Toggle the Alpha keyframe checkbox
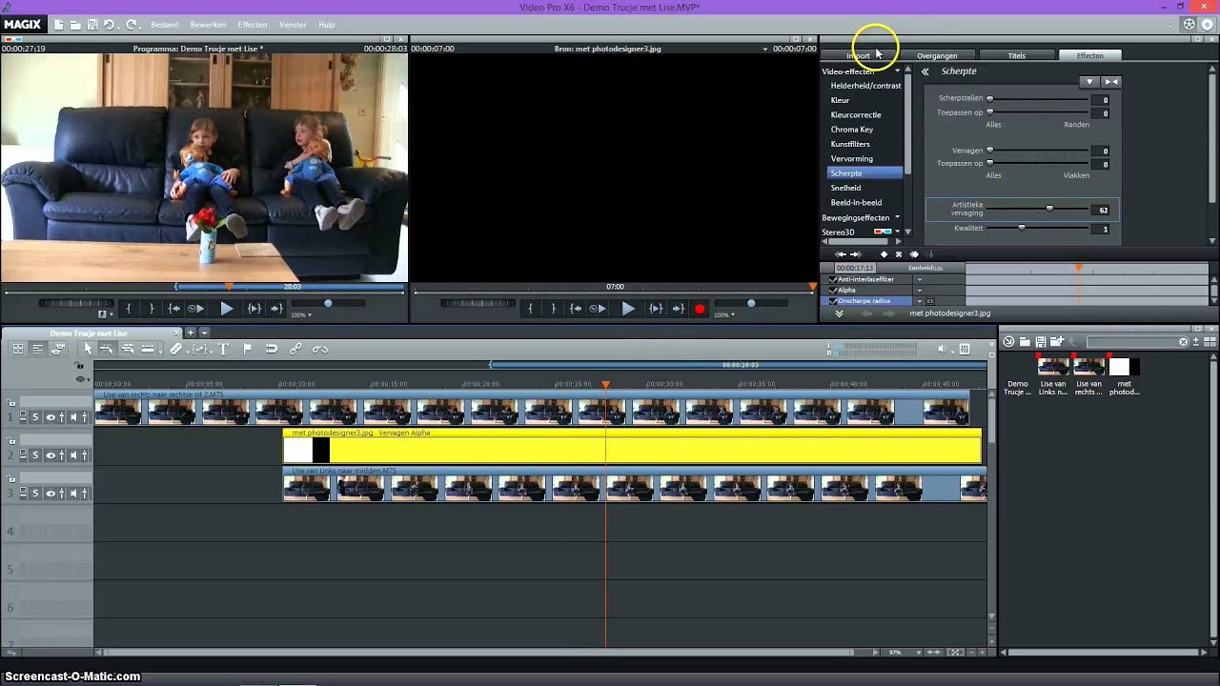The image size is (1220, 686). coord(833,290)
